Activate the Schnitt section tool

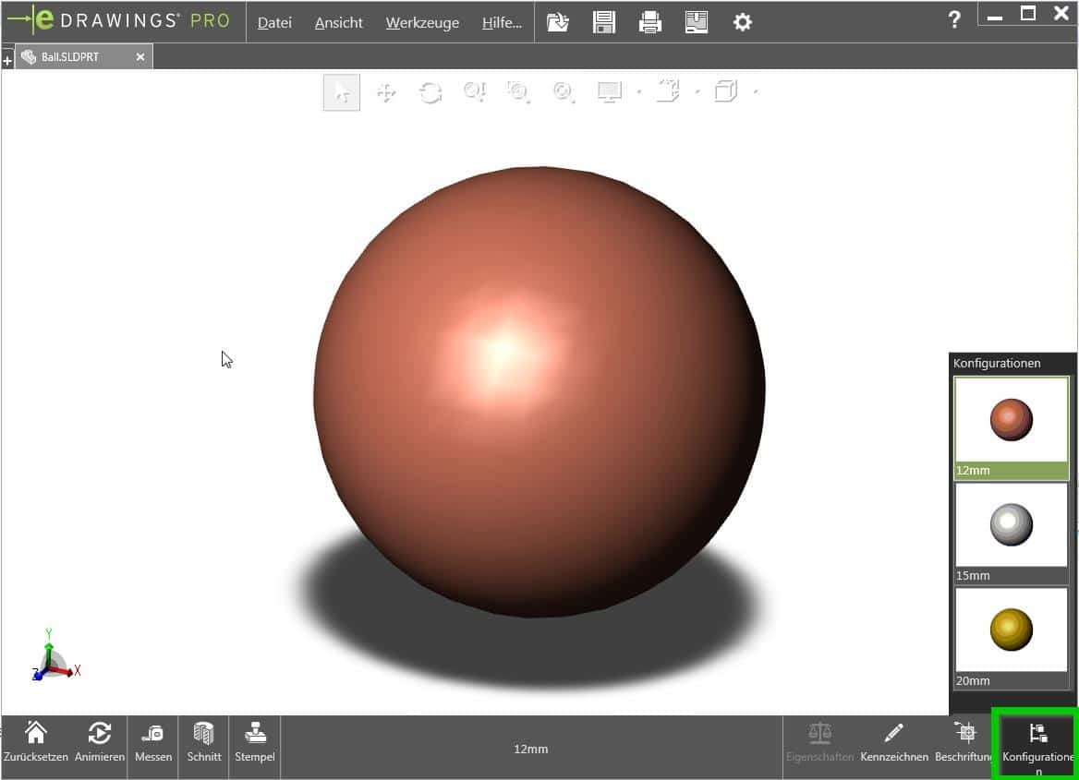[x=204, y=742]
